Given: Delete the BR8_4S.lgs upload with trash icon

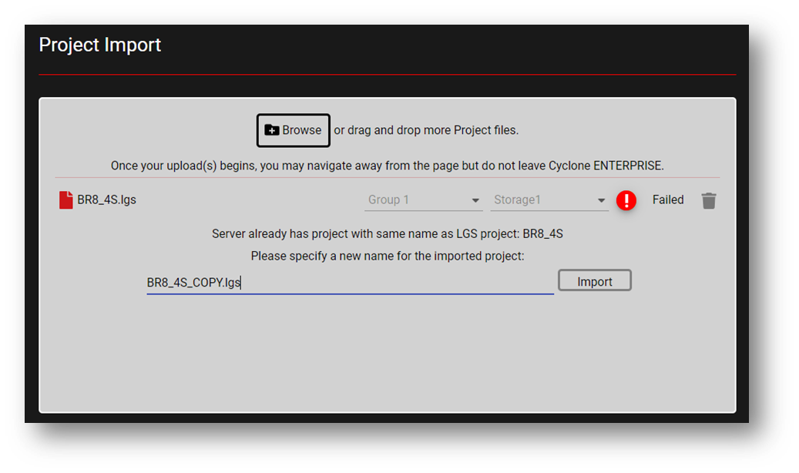Looking at the screenshot, I should click(709, 200).
